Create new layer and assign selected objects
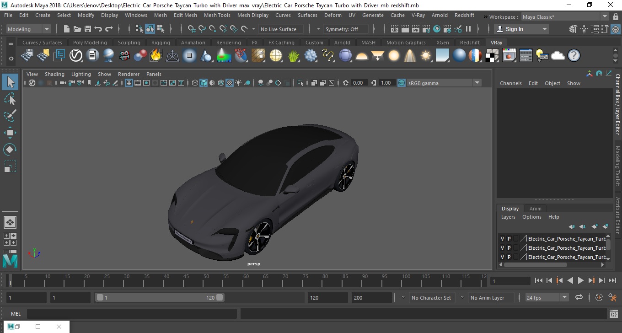The height and width of the screenshot is (333, 622). click(606, 226)
